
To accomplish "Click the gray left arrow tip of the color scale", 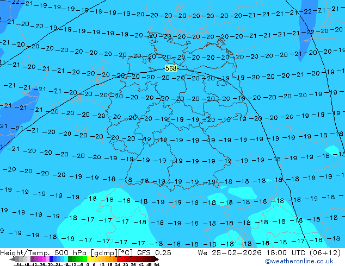I will point(12,259).
